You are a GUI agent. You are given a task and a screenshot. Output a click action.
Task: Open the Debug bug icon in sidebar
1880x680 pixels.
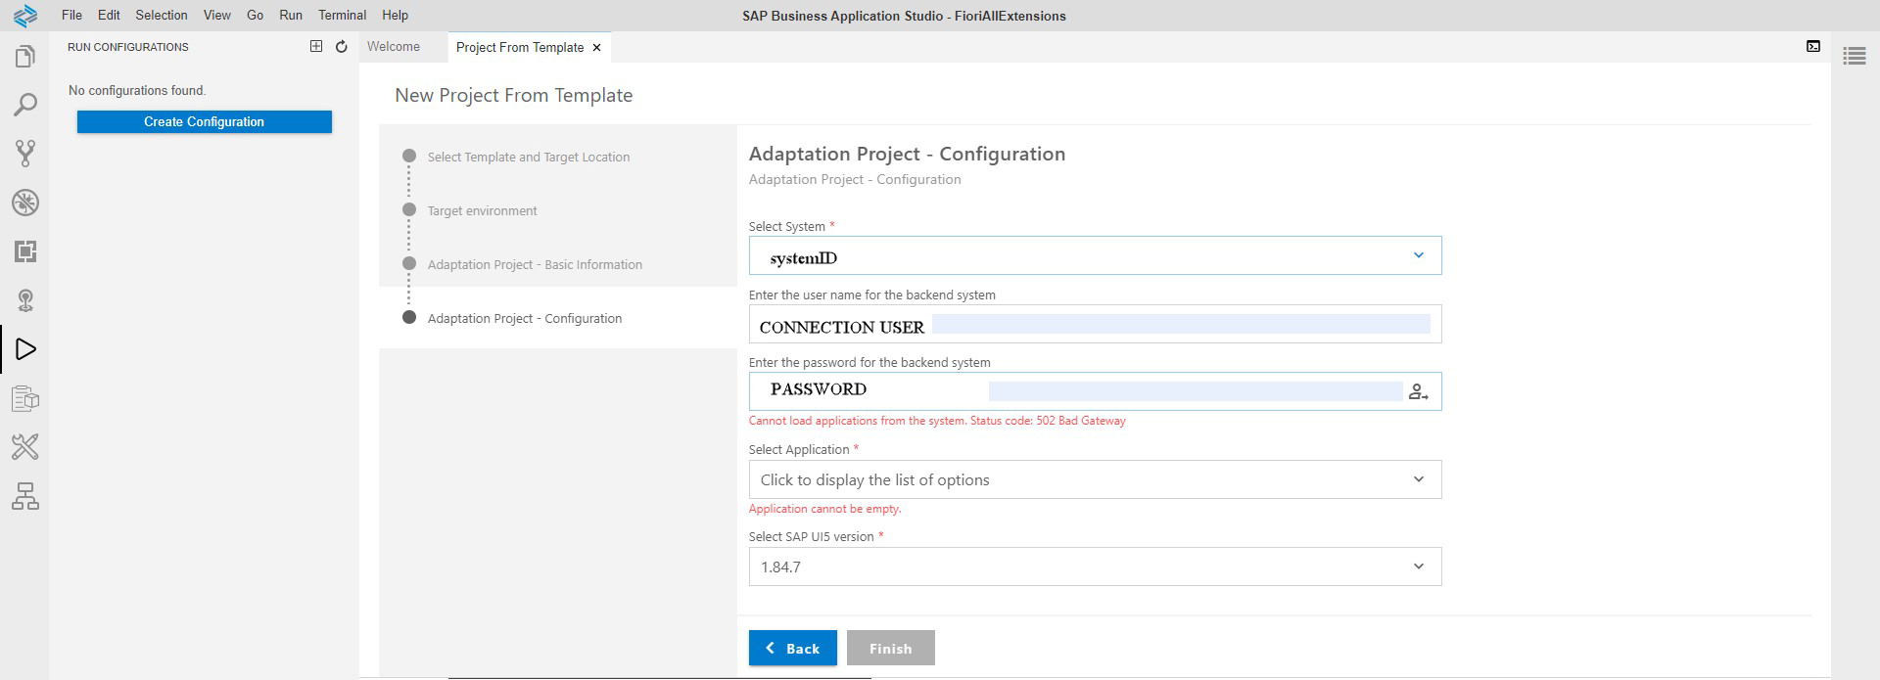25,203
